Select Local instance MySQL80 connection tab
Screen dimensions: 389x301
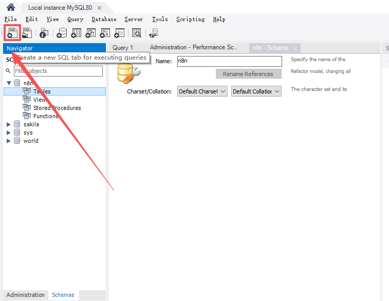60,8
